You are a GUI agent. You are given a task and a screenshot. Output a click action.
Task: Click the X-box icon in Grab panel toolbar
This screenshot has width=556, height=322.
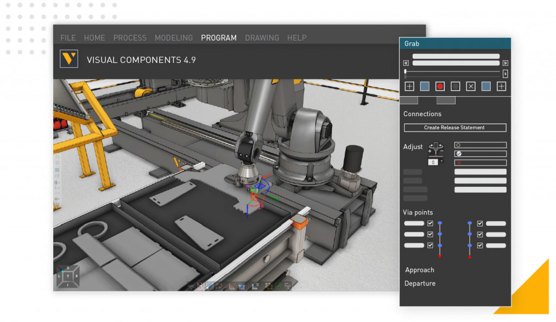(471, 86)
